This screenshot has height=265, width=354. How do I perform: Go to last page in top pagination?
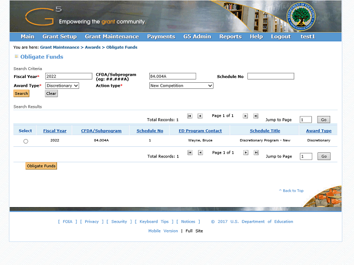click(x=256, y=116)
